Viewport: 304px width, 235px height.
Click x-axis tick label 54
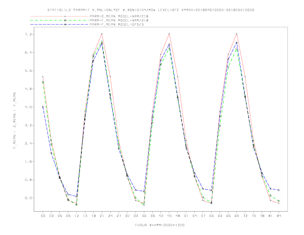coord(195,216)
